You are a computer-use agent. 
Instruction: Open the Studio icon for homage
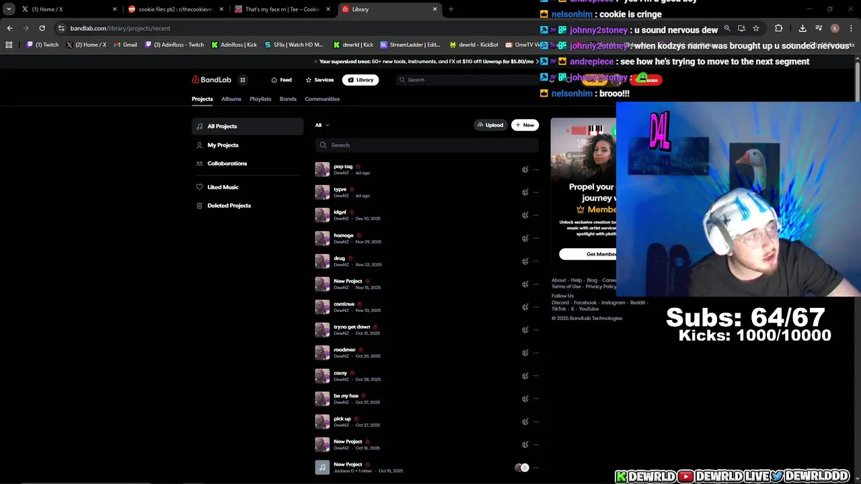coord(525,238)
